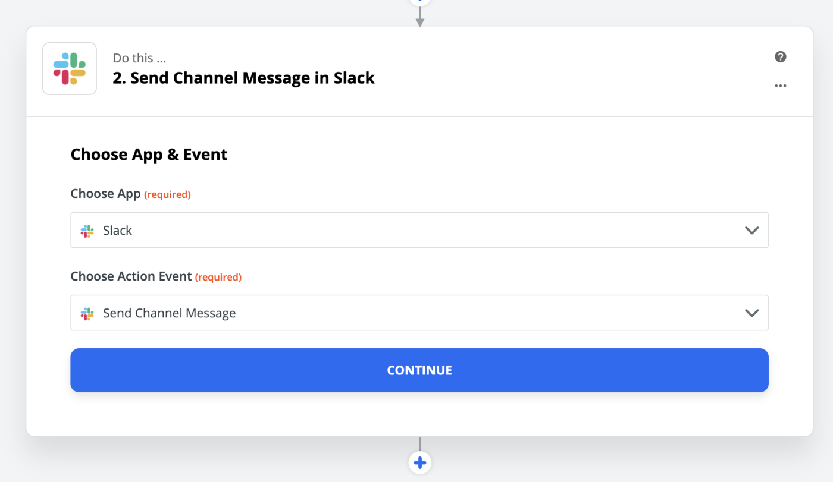Open the Slack app selection field
The image size is (833, 482).
tap(419, 230)
